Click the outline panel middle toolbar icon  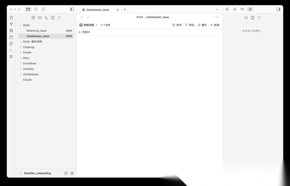253,18
